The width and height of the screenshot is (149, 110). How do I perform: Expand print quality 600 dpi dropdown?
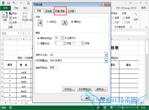(106, 60)
